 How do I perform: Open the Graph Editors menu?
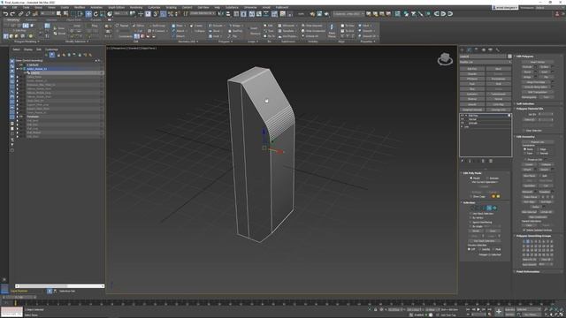[116, 8]
